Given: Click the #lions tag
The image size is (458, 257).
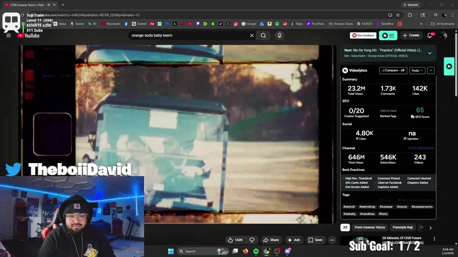Looking at the screenshot, I should (x=383, y=214).
